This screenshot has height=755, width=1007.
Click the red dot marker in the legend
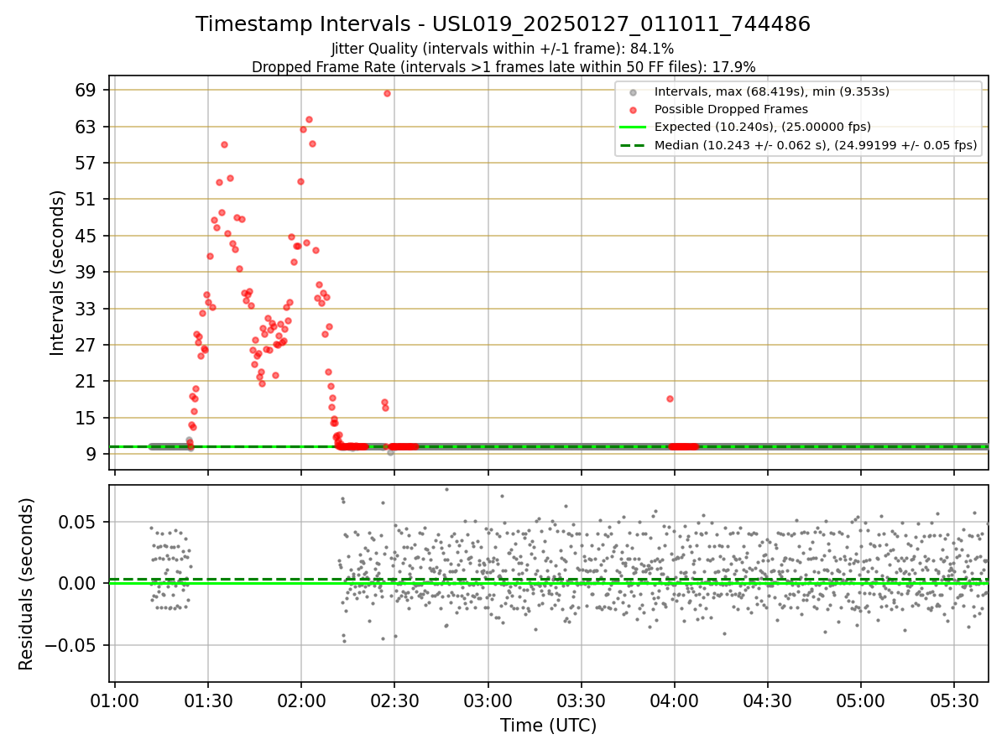click(633, 110)
